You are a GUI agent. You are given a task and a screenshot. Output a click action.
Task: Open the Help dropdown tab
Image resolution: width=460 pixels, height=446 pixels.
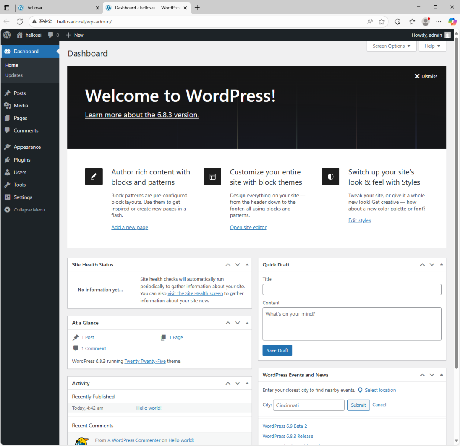pos(432,46)
